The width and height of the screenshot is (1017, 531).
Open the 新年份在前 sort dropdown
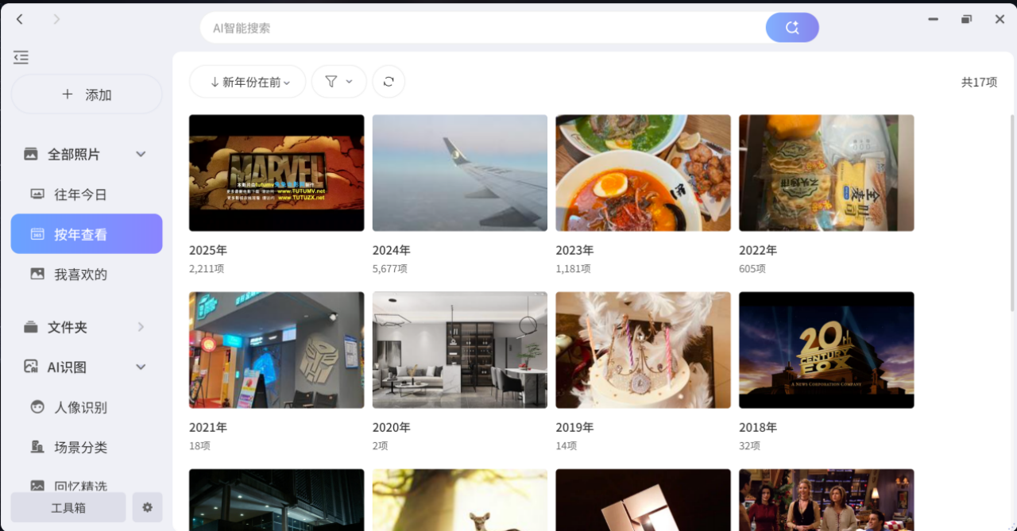point(248,82)
